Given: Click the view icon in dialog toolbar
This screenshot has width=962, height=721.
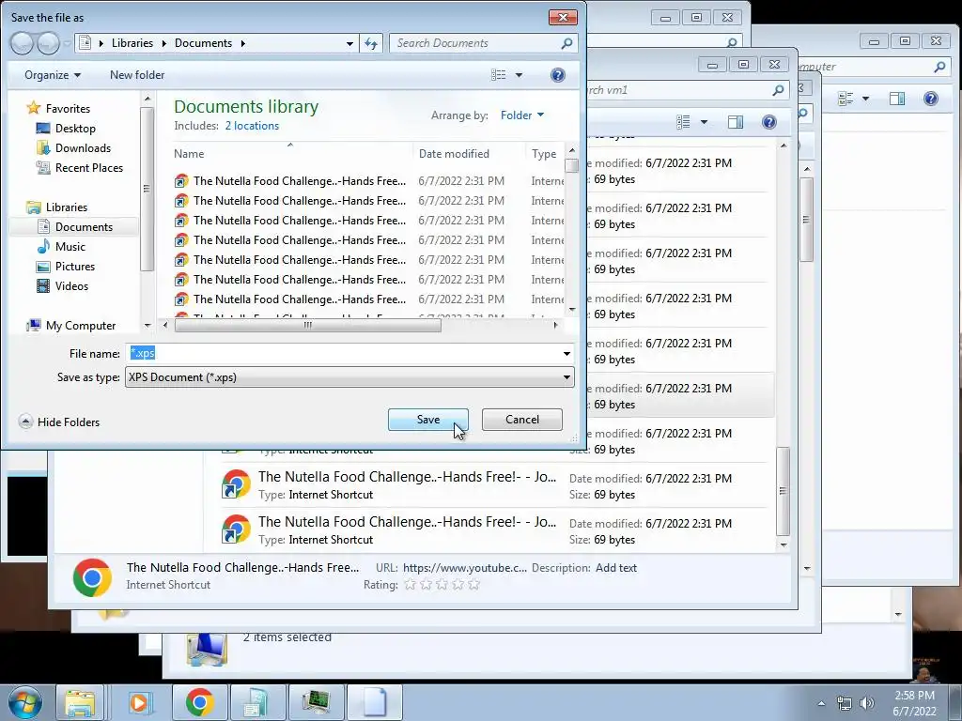Looking at the screenshot, I should (x=499, y=75).
